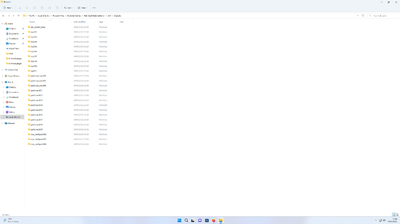
Task: Click the Delete trash icon in the toolbar
Action: [x=57, y=8]
